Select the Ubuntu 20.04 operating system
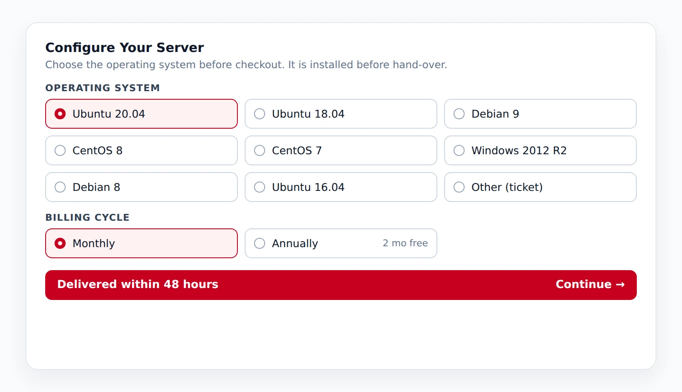 coord(142,114)
